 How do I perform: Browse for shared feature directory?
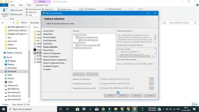[x=151, y=84]
